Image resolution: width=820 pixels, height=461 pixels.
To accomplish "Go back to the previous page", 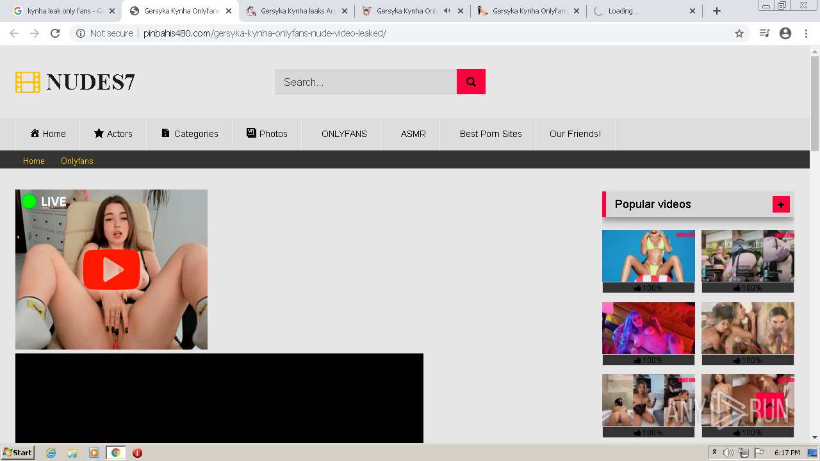I will point(13,33).
